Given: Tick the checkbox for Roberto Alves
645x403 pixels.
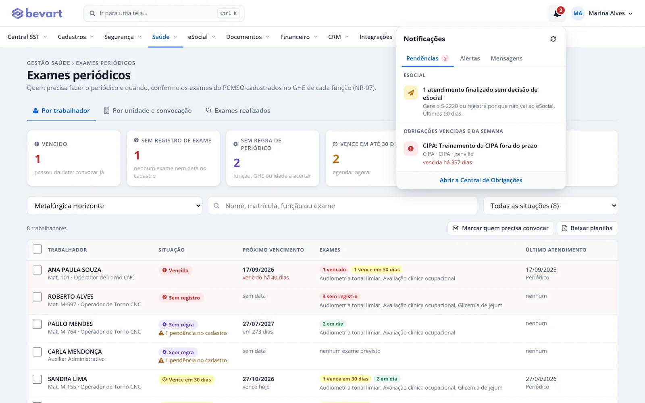Looking at the screenshot, I should pos(37,297).
